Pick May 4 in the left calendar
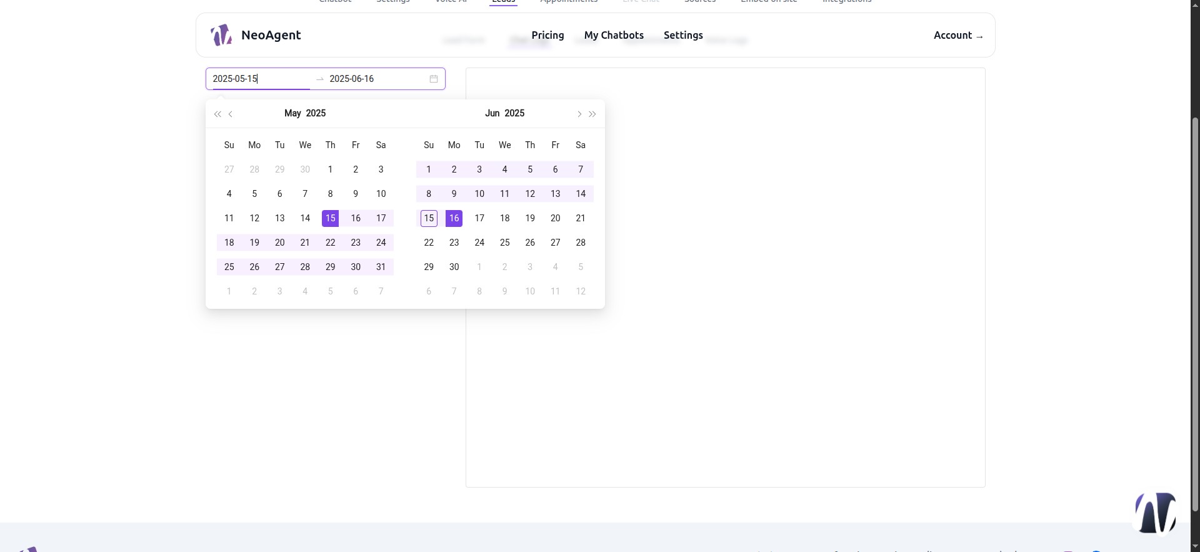The image size is (1200, 552). 229,194
